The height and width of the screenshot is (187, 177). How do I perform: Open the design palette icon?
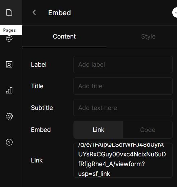pos(9,39)
